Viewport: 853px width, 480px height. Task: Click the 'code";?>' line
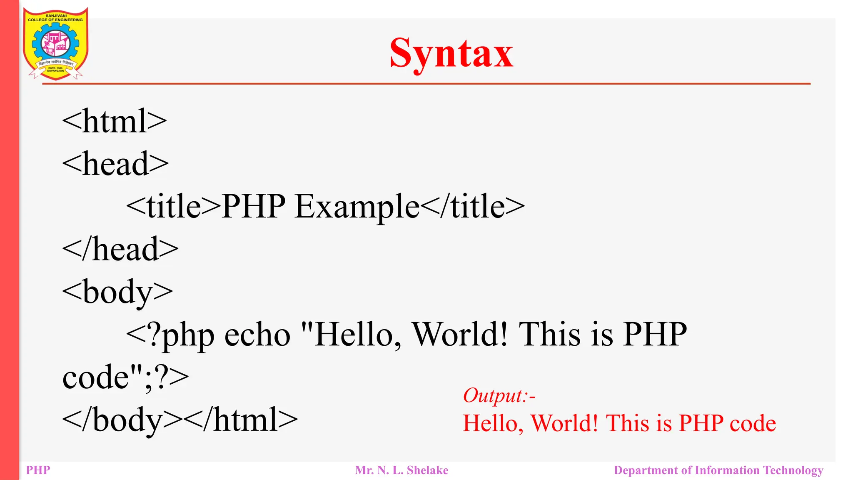(x=125, y=377)
